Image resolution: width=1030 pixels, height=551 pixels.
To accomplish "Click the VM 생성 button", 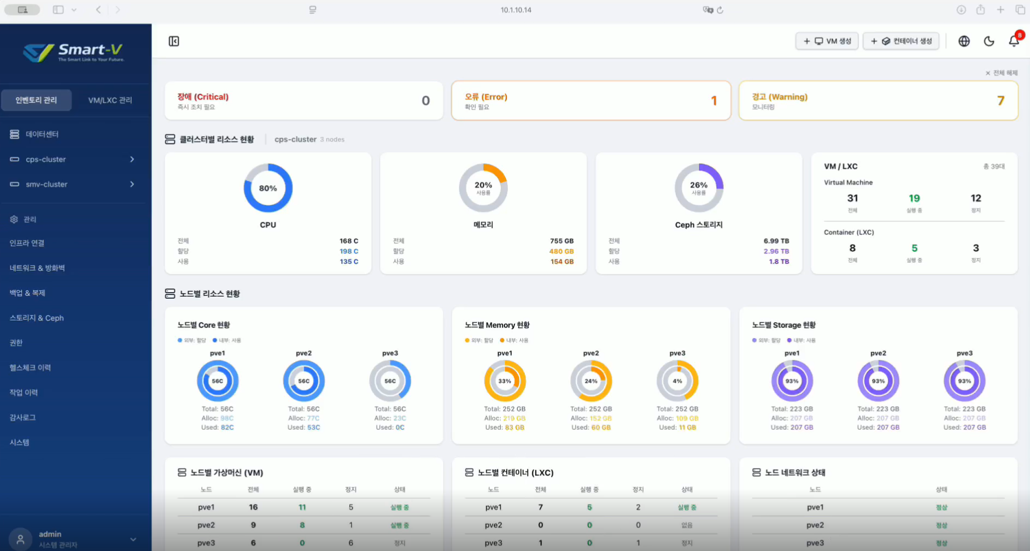I will coord(827,41).
